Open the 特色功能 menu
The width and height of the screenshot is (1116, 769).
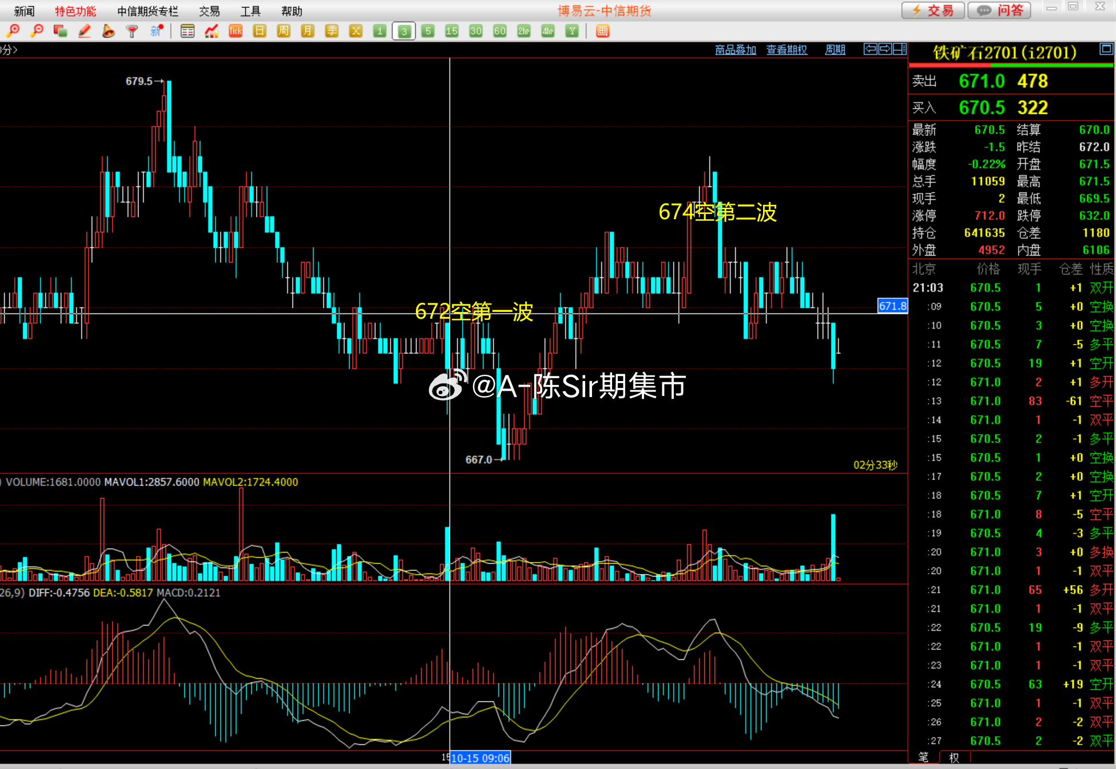(76, 11)
